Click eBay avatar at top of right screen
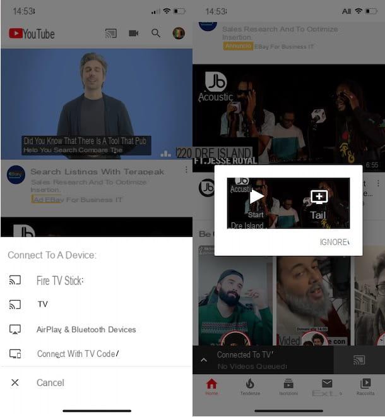Viewport: 385px width, 417px height. click(208, 26)
